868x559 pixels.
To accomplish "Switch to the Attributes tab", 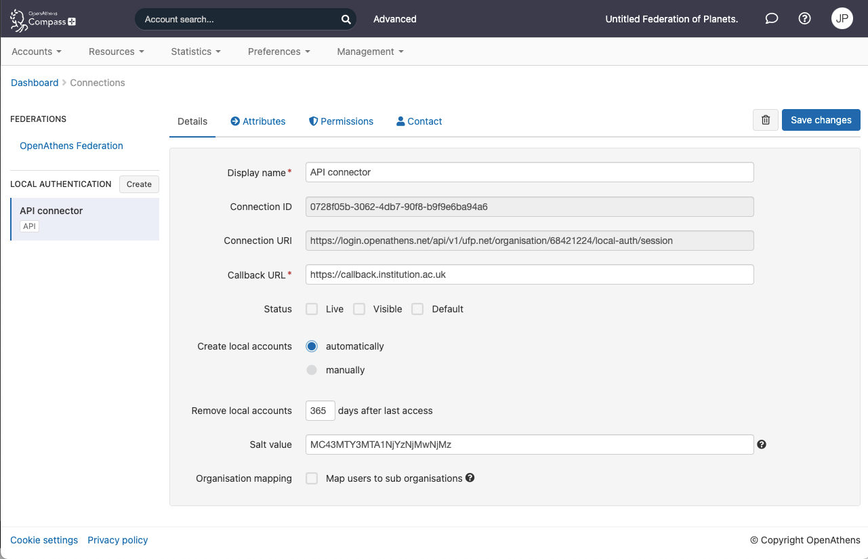I will [257, 121].
